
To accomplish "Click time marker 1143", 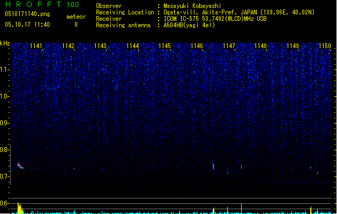I will pos(100,46).
